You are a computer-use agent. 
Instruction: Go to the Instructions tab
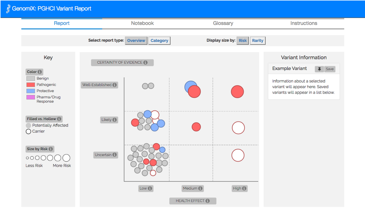pyautogui.click(x=304, y=23)
